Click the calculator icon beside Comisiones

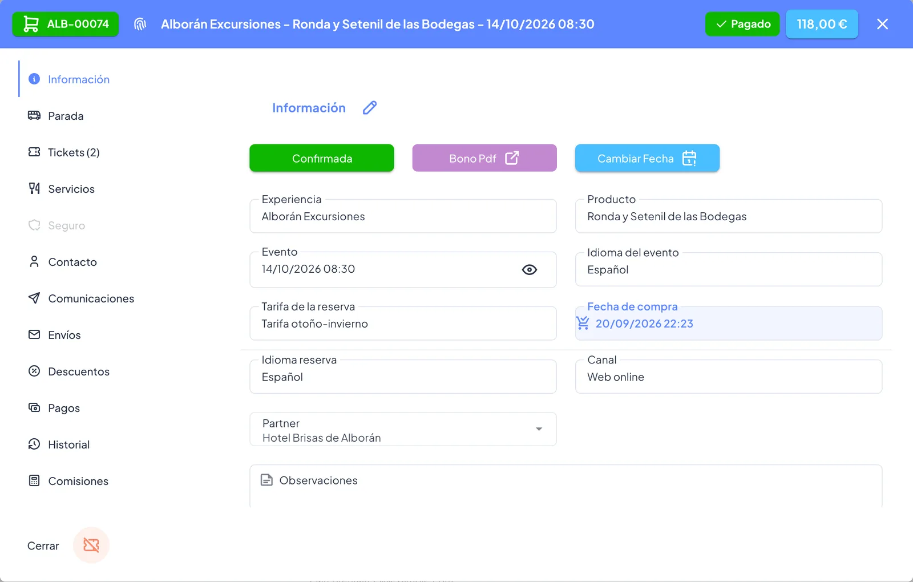34,480
